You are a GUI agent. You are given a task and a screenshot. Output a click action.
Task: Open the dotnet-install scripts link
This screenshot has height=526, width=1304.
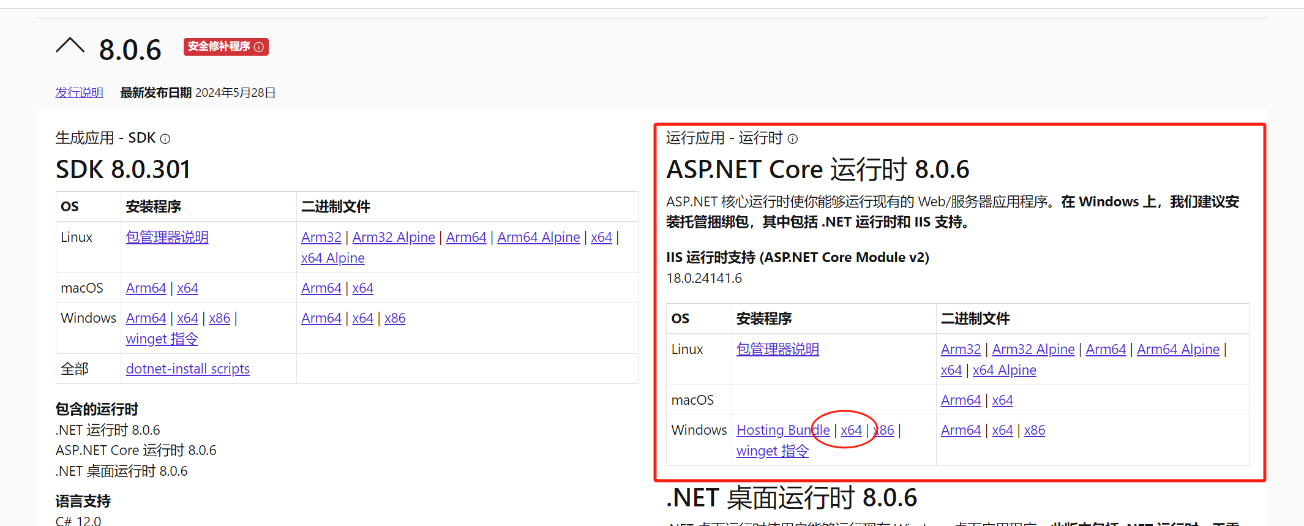coord(188,369)
